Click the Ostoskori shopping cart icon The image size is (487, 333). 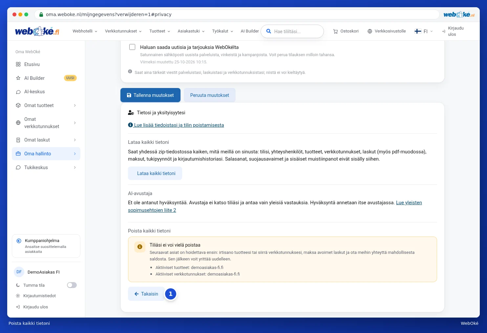[335, 32]
